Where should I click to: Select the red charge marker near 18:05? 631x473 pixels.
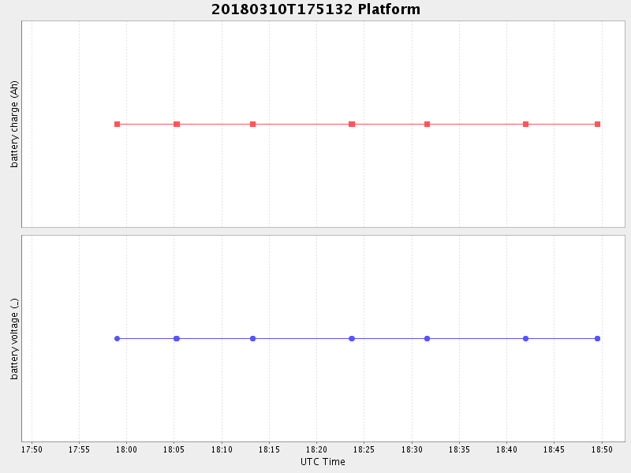coord(177,125)
